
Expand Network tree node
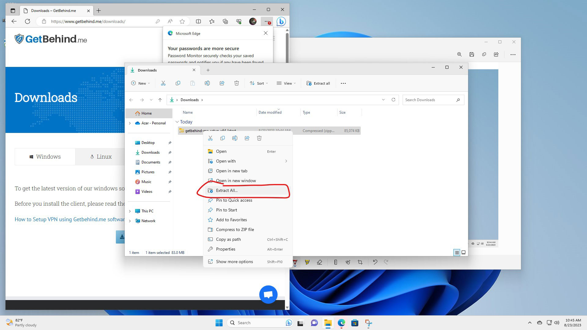tap(130, 221)
